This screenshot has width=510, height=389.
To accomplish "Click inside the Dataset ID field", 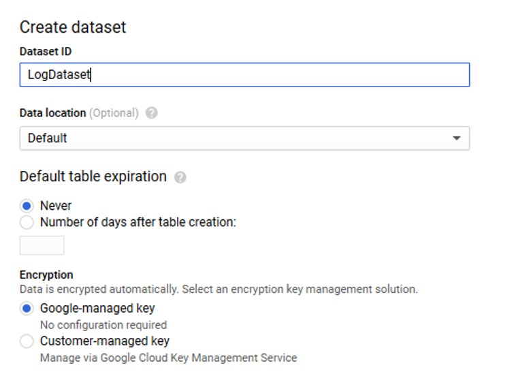I will [x=244, y=75].
